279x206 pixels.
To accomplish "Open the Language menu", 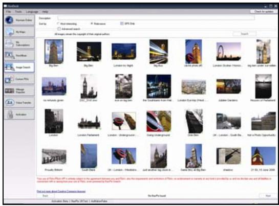I will click(x=32, y=12).
